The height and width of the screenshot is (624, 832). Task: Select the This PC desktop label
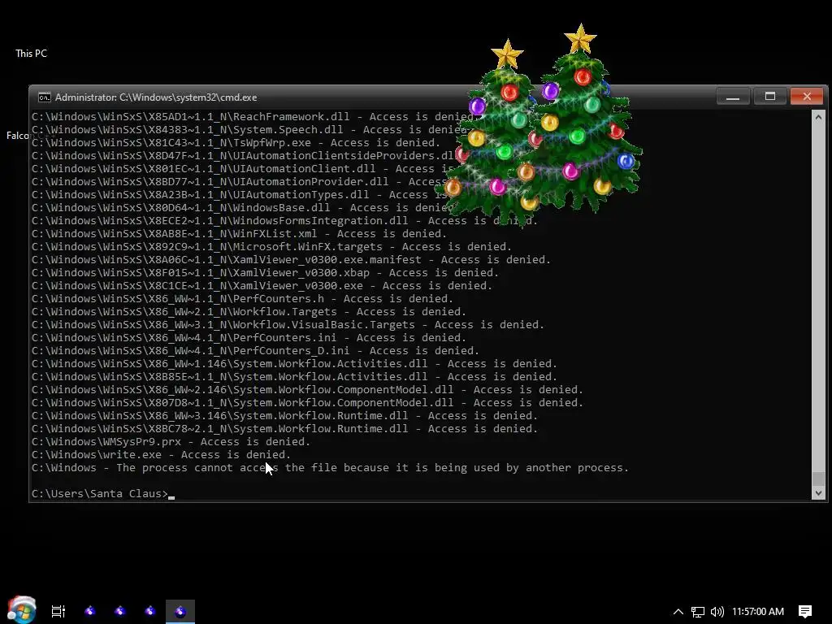pos(32,54)
